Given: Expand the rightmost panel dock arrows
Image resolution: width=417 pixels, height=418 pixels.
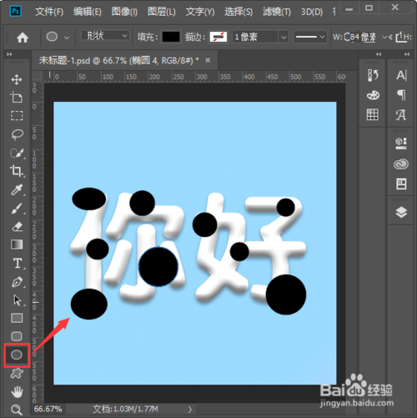Looking at the screenshot, I should point(407,54).
